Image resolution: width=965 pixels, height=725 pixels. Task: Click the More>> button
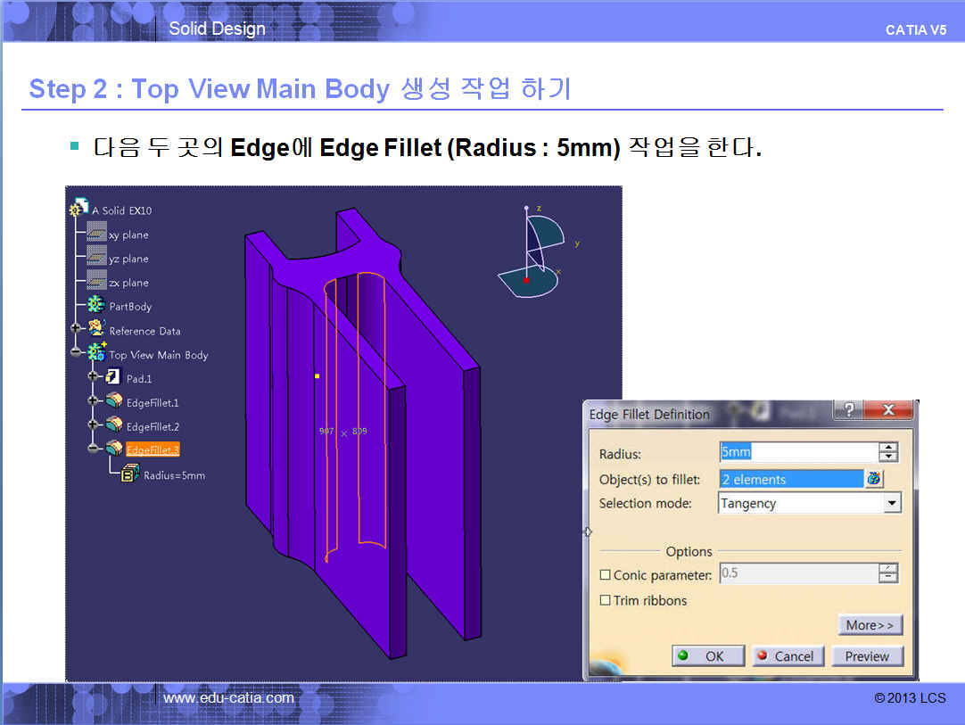870,625
